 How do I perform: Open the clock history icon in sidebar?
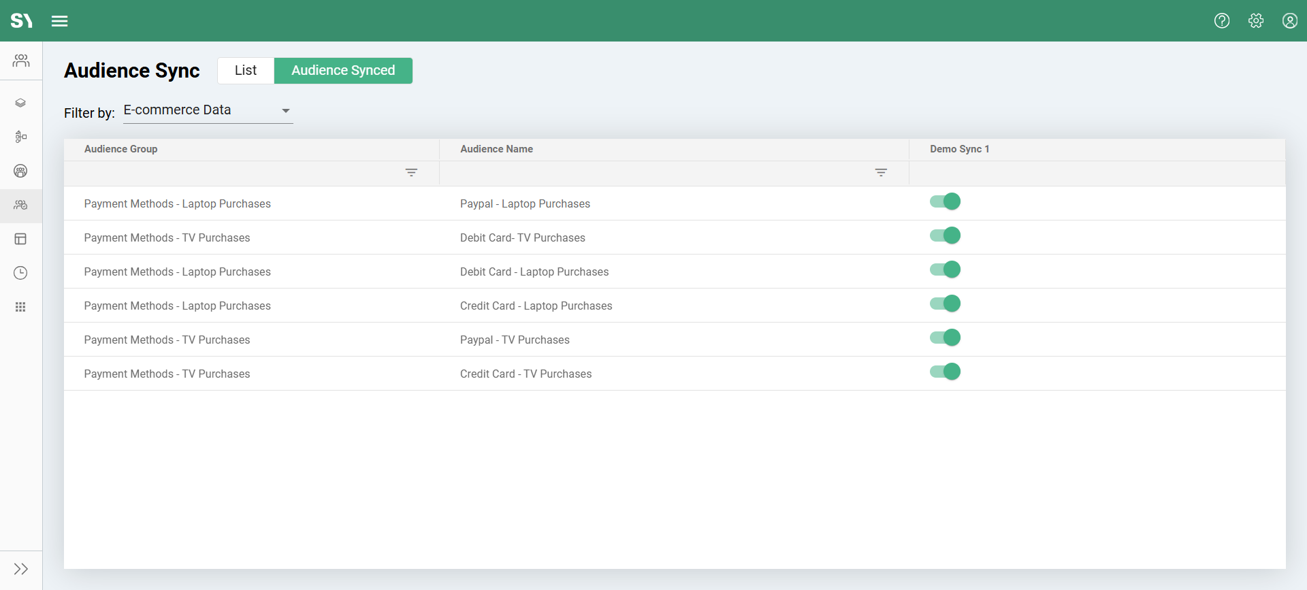[20, 273]
